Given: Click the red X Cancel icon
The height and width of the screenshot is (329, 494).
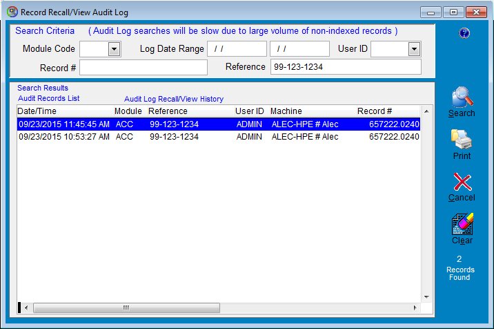Looking at the screenshot, I should tap(462, 182).
